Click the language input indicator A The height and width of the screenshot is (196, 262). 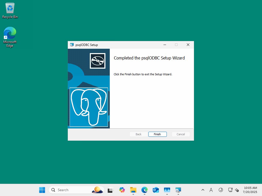pos(211,190)
